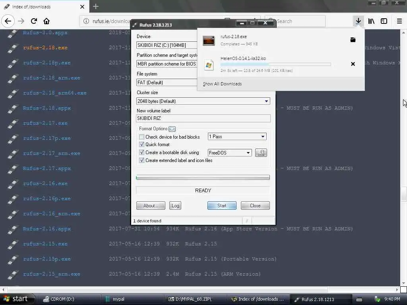
Task: Open the partition scheme dropdown
Action: pos(167,64)
